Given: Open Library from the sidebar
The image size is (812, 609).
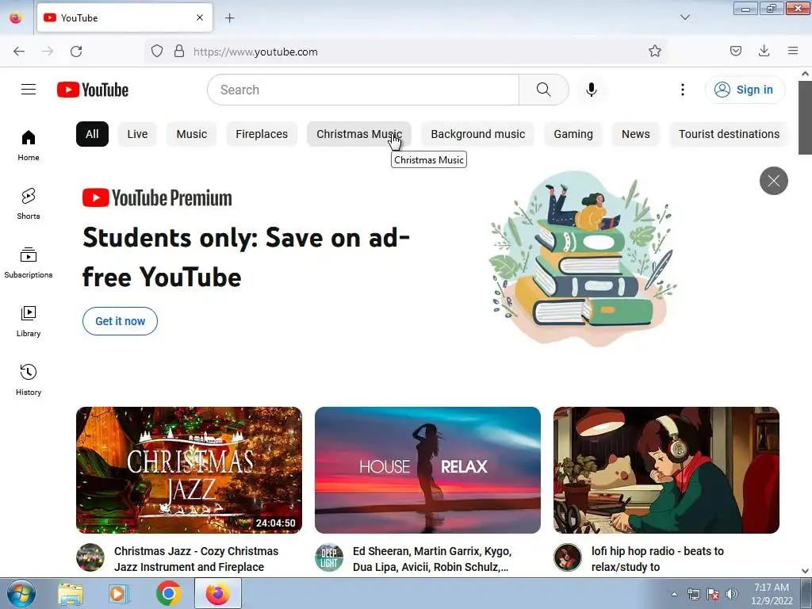Looking at the screenshot, I should click(x=29, y=322).
